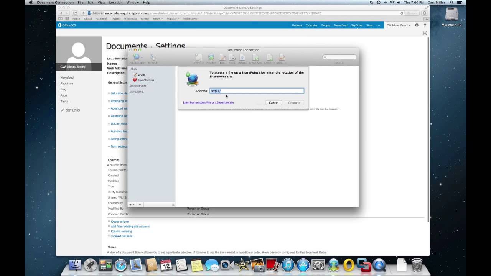Open the Learn how to access files link
491x276 pixels.
208,102
